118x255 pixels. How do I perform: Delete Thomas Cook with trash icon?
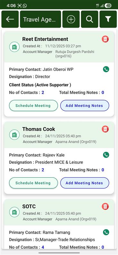click(105, 129)
